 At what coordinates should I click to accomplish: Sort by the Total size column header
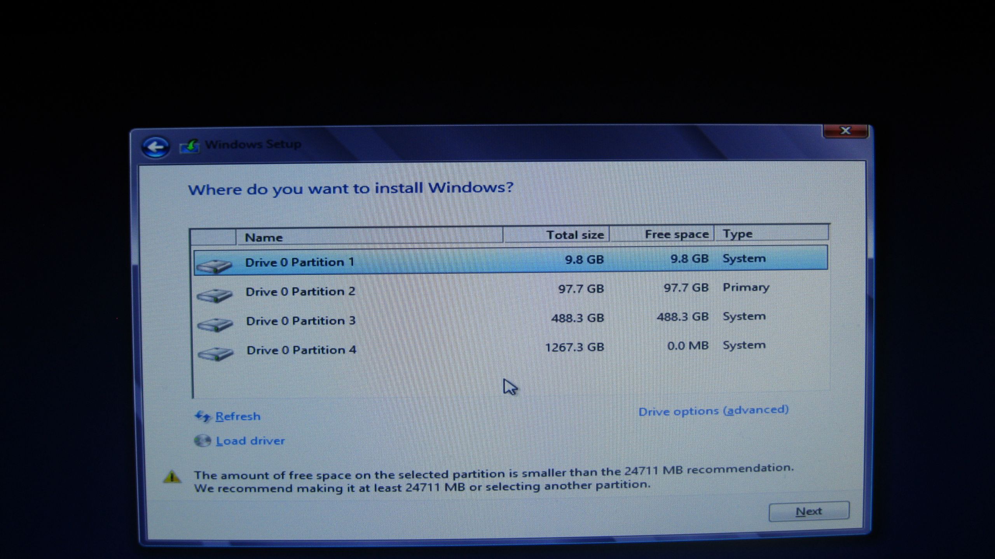coord(556,235)
